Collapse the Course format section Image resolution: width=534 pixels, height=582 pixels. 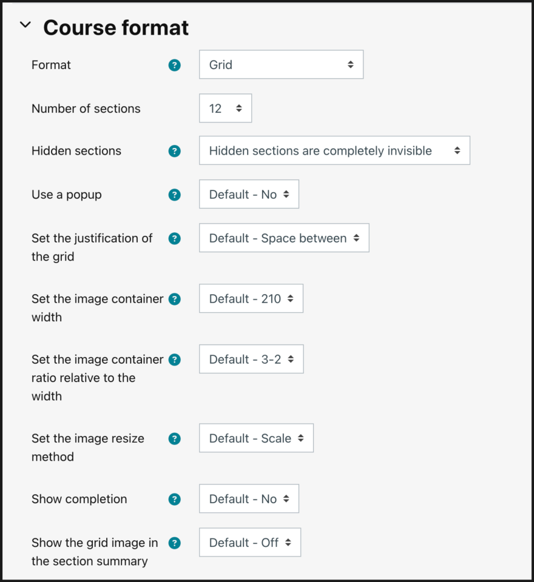pyautogui.click(x=25, y=25)
